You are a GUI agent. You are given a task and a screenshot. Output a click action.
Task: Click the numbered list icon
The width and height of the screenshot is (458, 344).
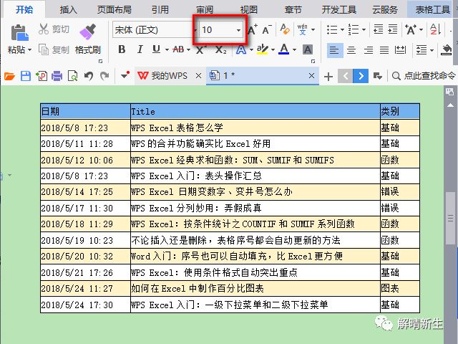pos(354,29)
